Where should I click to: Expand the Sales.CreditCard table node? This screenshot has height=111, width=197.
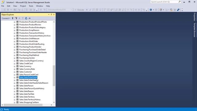pyautogui.click(x=14, y=64)
